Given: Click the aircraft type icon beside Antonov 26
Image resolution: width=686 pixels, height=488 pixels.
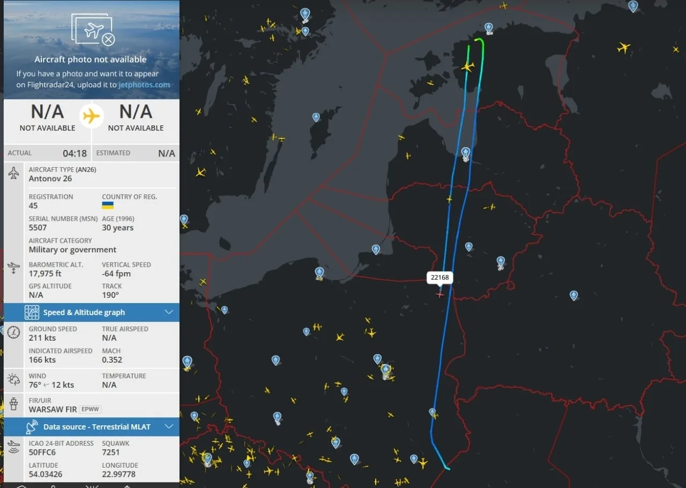Looking at the screenshot, I should [x=14, y=173].
